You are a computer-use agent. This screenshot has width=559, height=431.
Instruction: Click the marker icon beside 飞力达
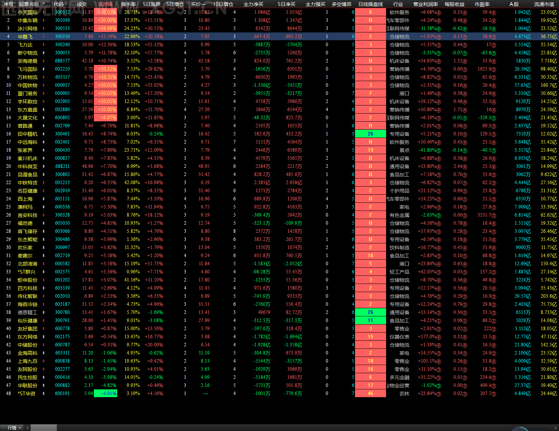pyautogui.click(x=44, y=45)
